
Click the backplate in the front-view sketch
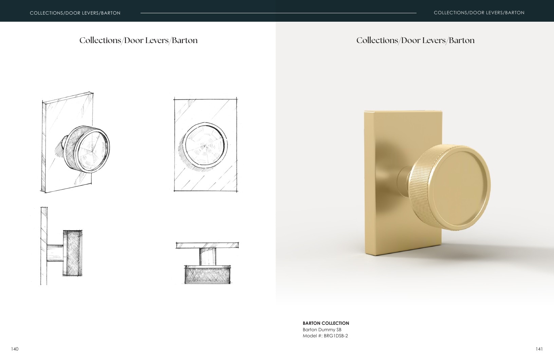point(206,145)
